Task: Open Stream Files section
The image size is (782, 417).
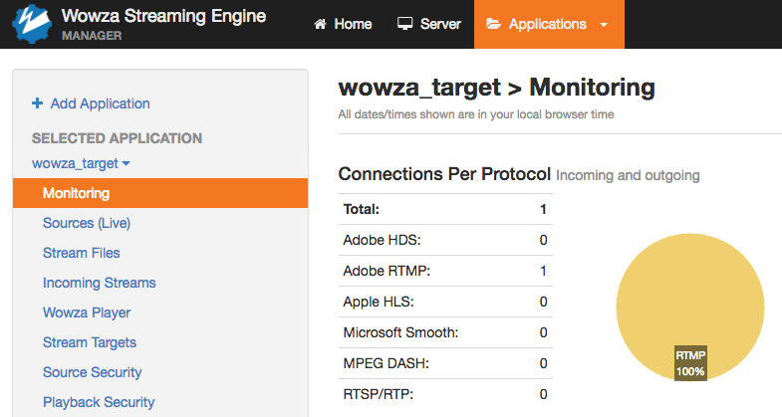Action: pyautogui.click(x=82, y=253)
